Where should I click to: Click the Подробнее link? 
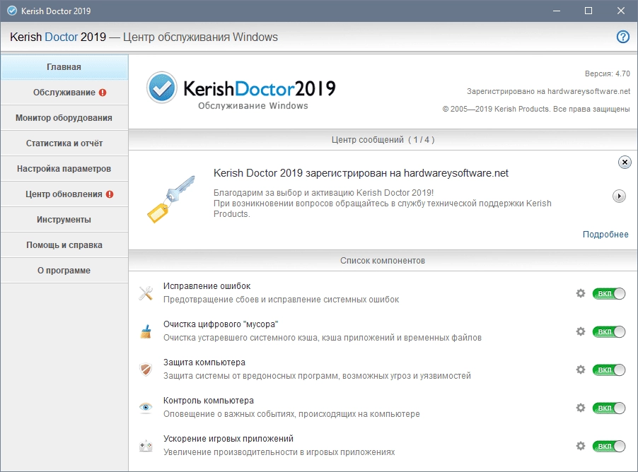point(605,235)
